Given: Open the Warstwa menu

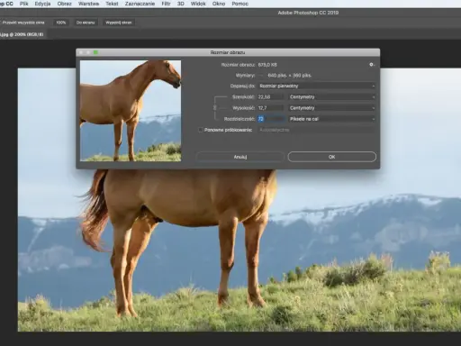Looking at the screenshot, I should [88, 4].
